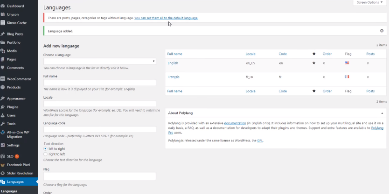Open the Portfolio menu
The width and height of the screenshot is (389, 194).
click(14, 42)
